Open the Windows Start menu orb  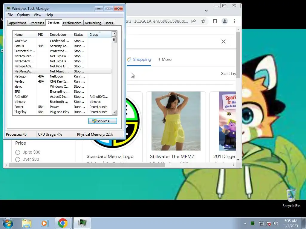click(8, 223)
